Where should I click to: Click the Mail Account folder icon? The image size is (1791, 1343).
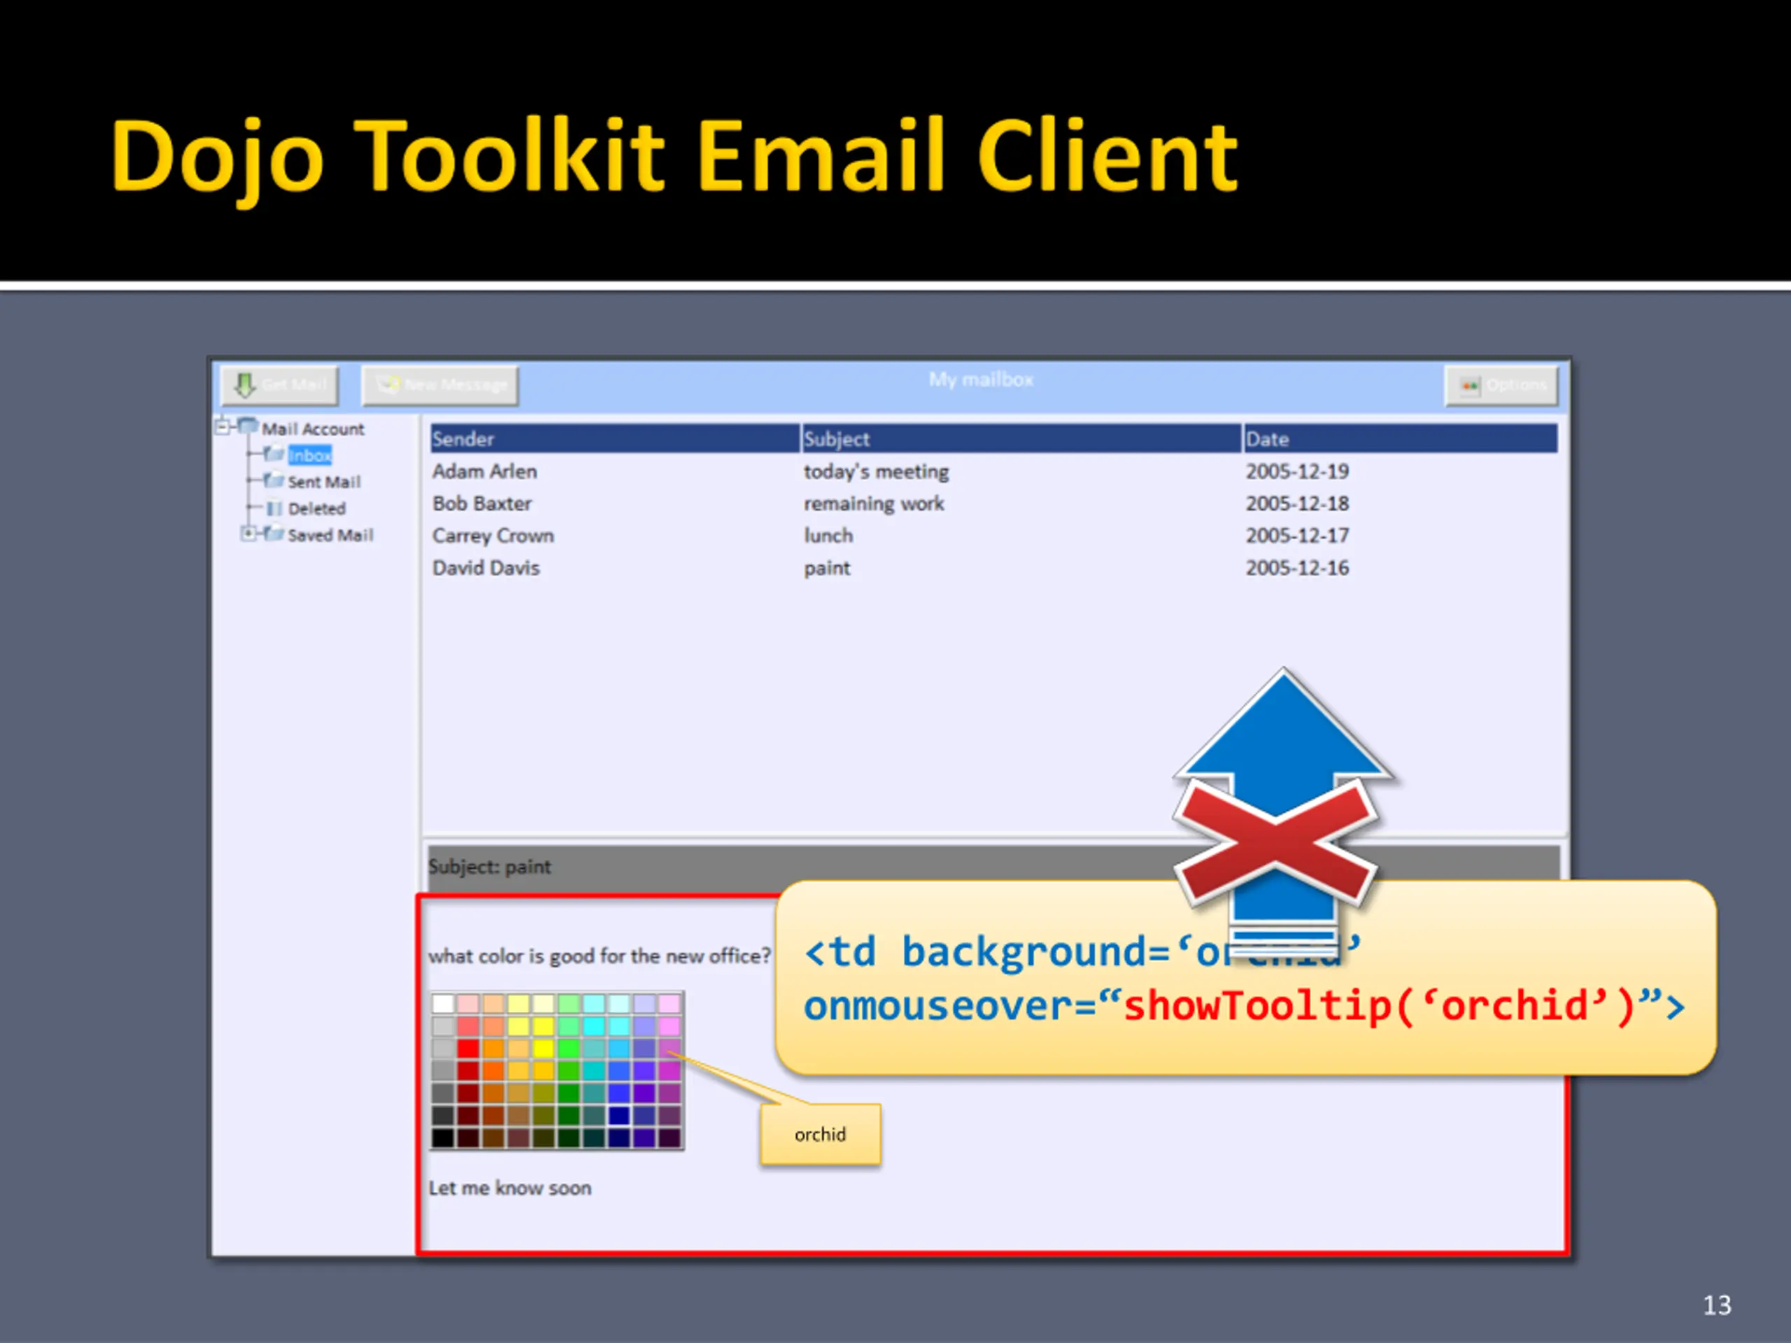pos(248,427)
